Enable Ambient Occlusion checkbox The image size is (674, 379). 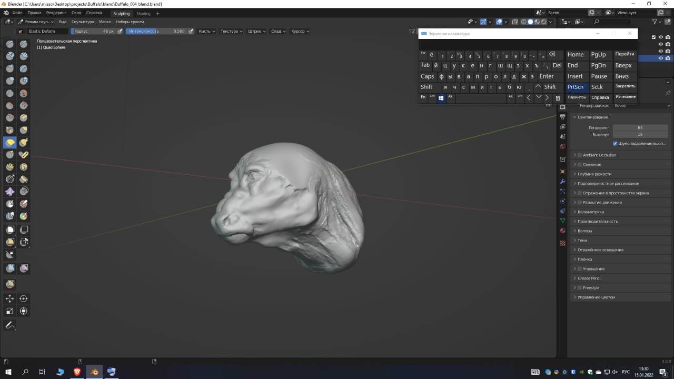pos(580,155)
